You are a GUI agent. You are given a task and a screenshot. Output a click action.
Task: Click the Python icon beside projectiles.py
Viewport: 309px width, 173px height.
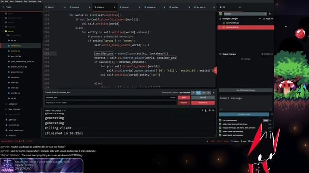click(x=9, y=72)
